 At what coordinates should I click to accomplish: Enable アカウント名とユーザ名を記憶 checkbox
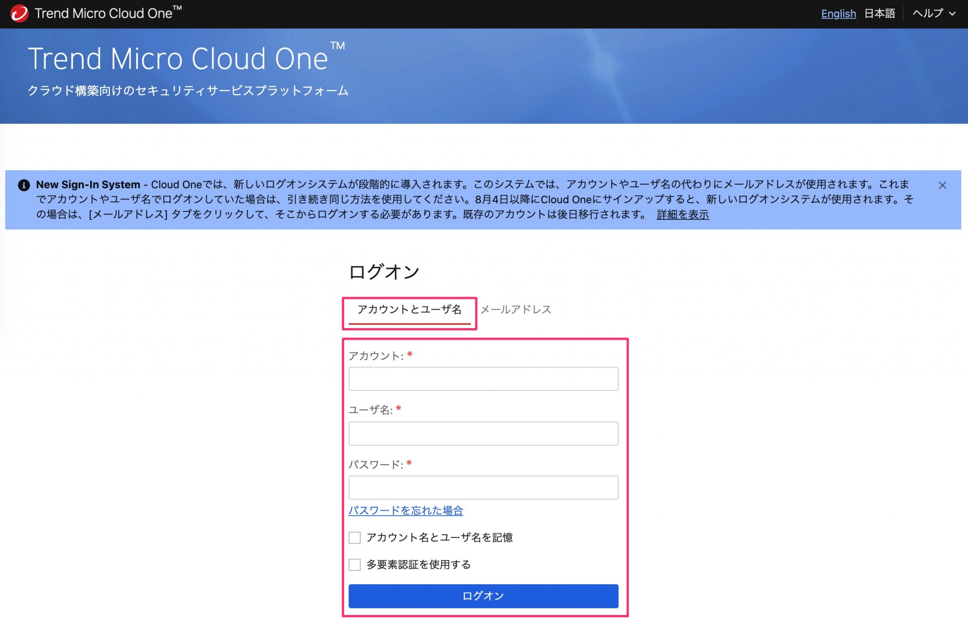click(x=354, y=537)
